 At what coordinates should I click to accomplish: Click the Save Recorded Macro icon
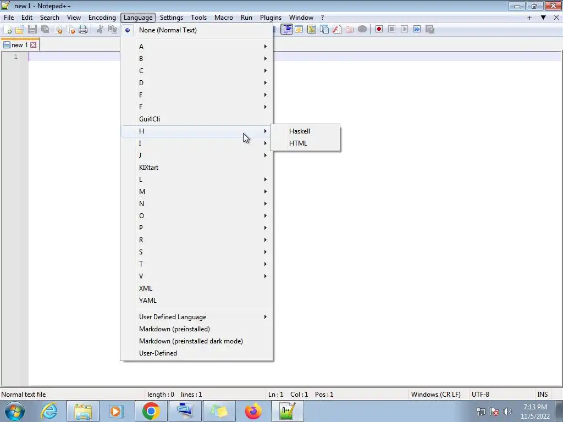430,30
